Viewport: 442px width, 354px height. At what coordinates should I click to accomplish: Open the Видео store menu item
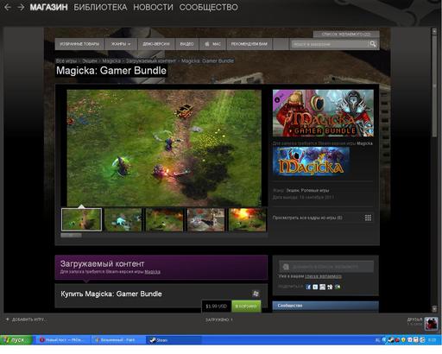(x=186, y=44)
